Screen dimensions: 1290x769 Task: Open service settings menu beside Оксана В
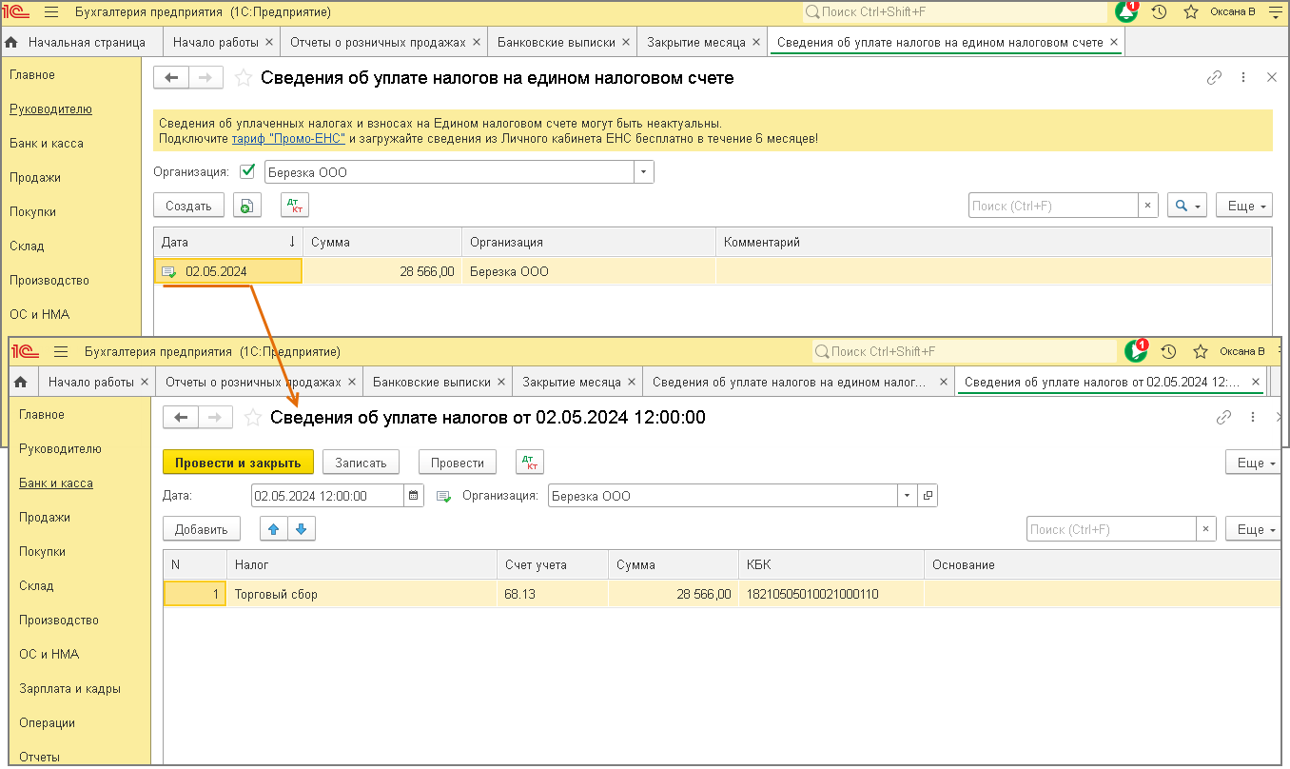1275,12
